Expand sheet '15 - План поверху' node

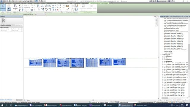click(x=163, y=84)
